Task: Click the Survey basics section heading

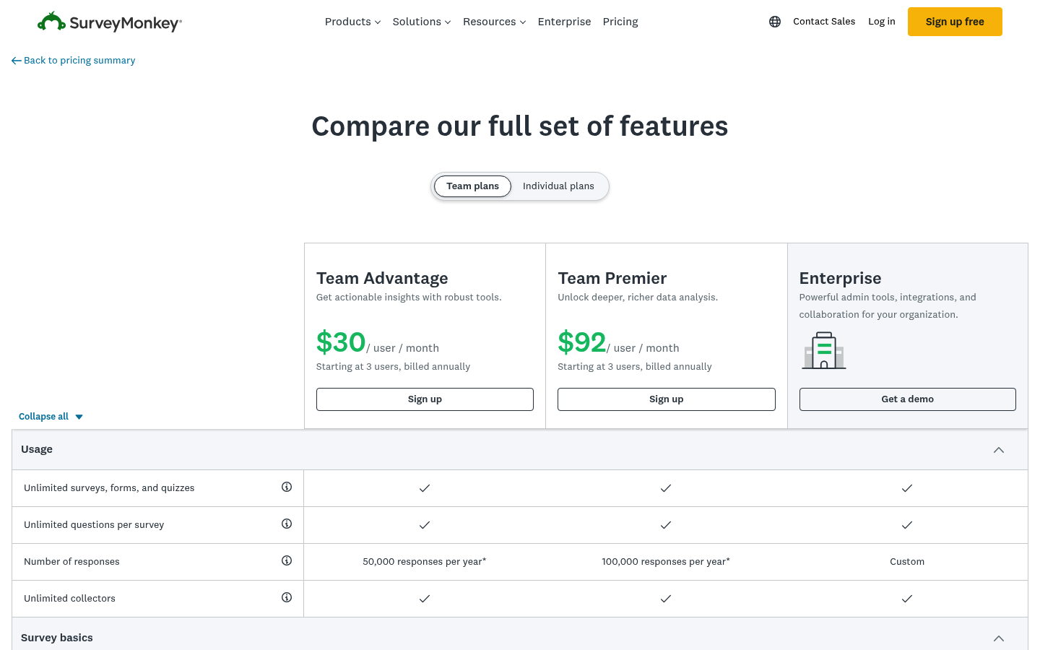Action: (57, 638)
